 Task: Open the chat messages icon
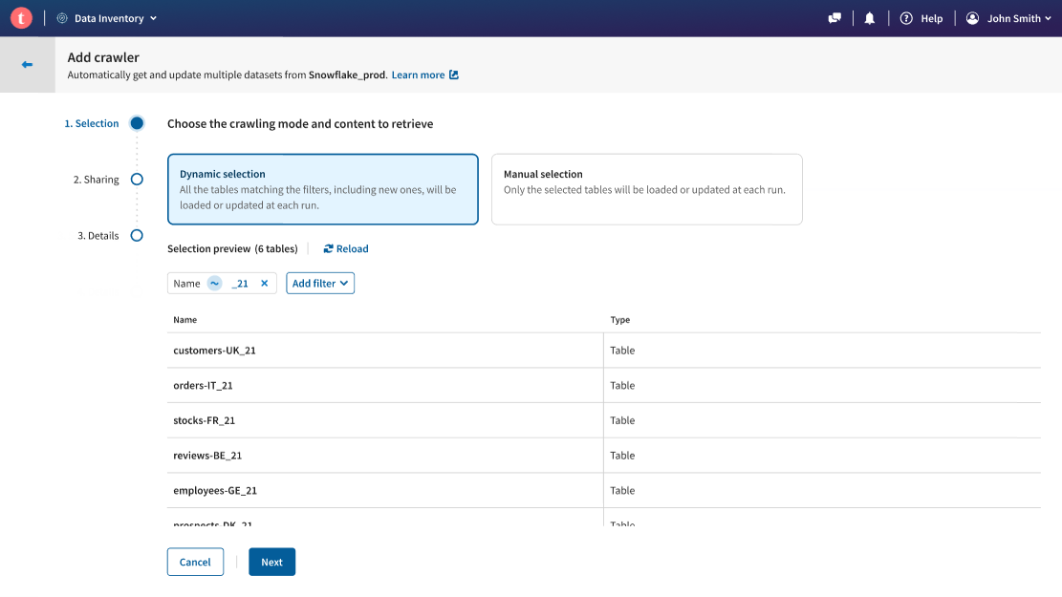(x=835, y=18)
